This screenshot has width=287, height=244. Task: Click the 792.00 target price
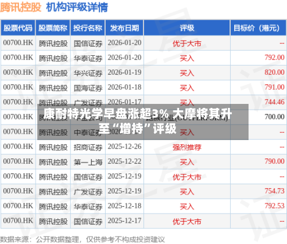coord(274,57)
